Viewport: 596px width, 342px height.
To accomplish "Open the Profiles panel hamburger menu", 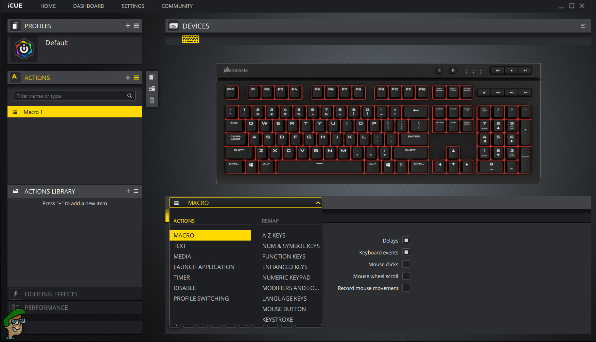I will pos(136,26).
